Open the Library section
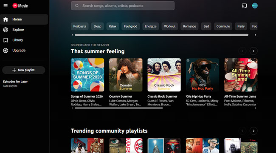Viewport: 276px width, 153px height. (24, 40)
